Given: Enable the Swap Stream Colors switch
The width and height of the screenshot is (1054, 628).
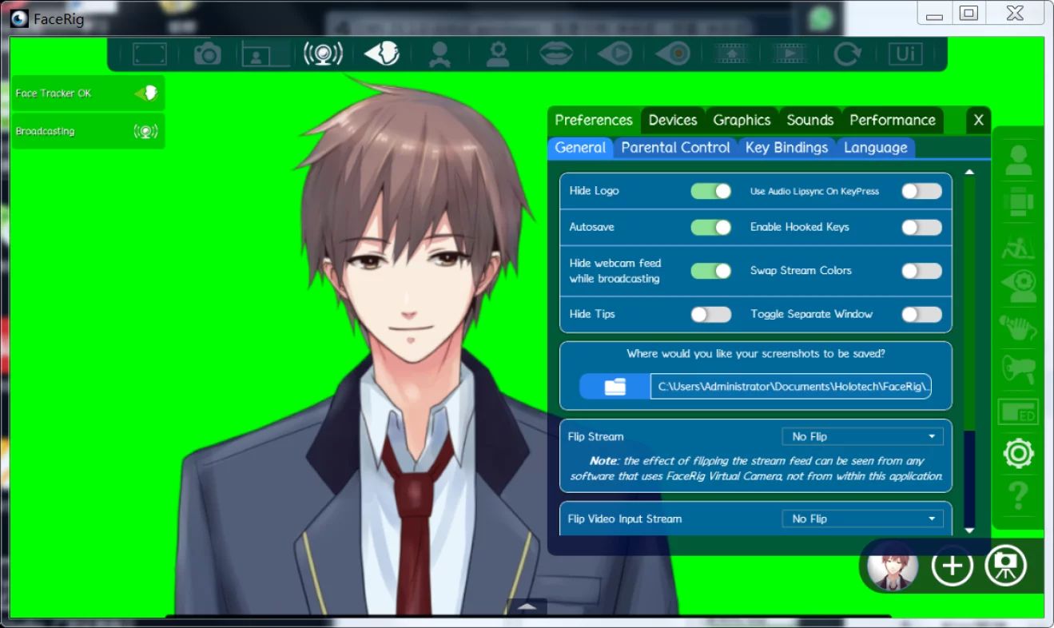Looking at the screenshot, I should pyautogui.click(x=922, y=271).
